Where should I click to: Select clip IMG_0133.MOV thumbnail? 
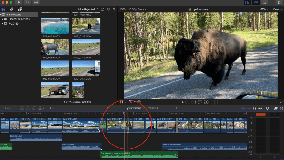(55, 26)
